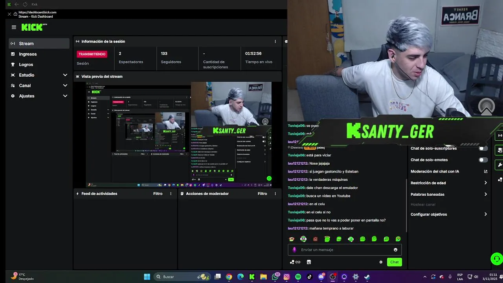The image size is (503, 283).
Task: Open the Stream sidebar section
Action: click(39, 44)
